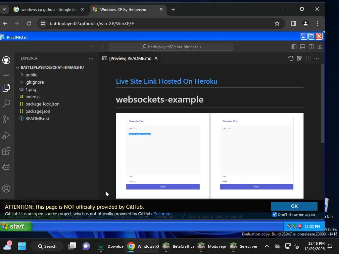The image size is (339, 254).
Task: Toggle bottom panel layout icon
Action: pyautogui.click(x=303, y=47)
